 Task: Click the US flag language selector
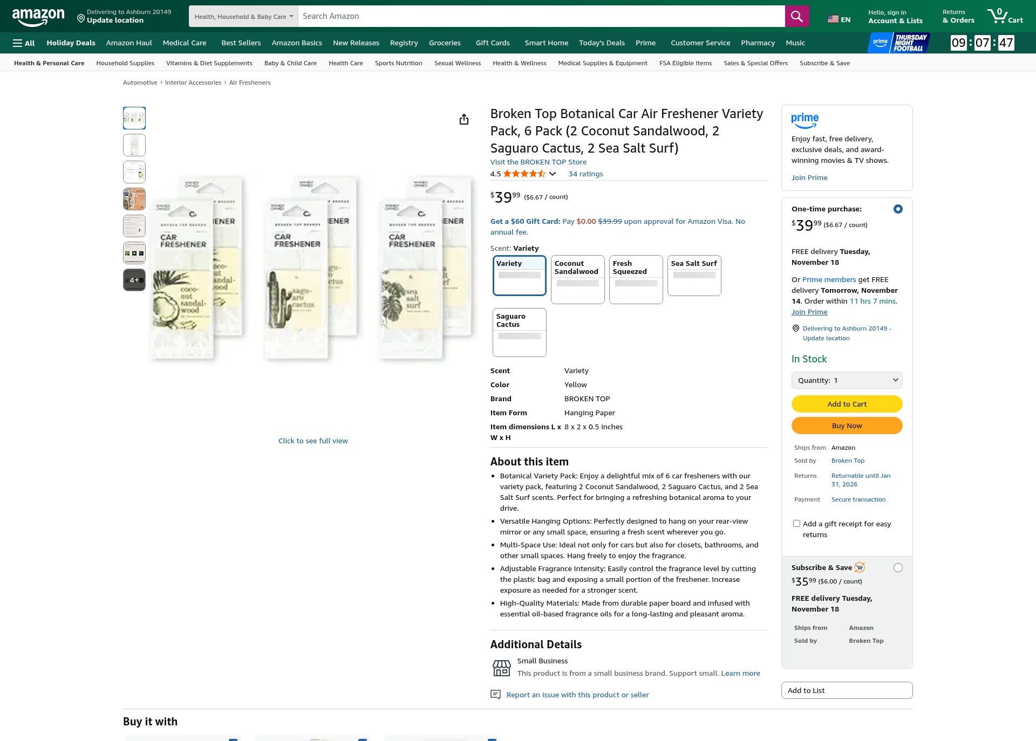pyautogui.click(x=839, y=19)
